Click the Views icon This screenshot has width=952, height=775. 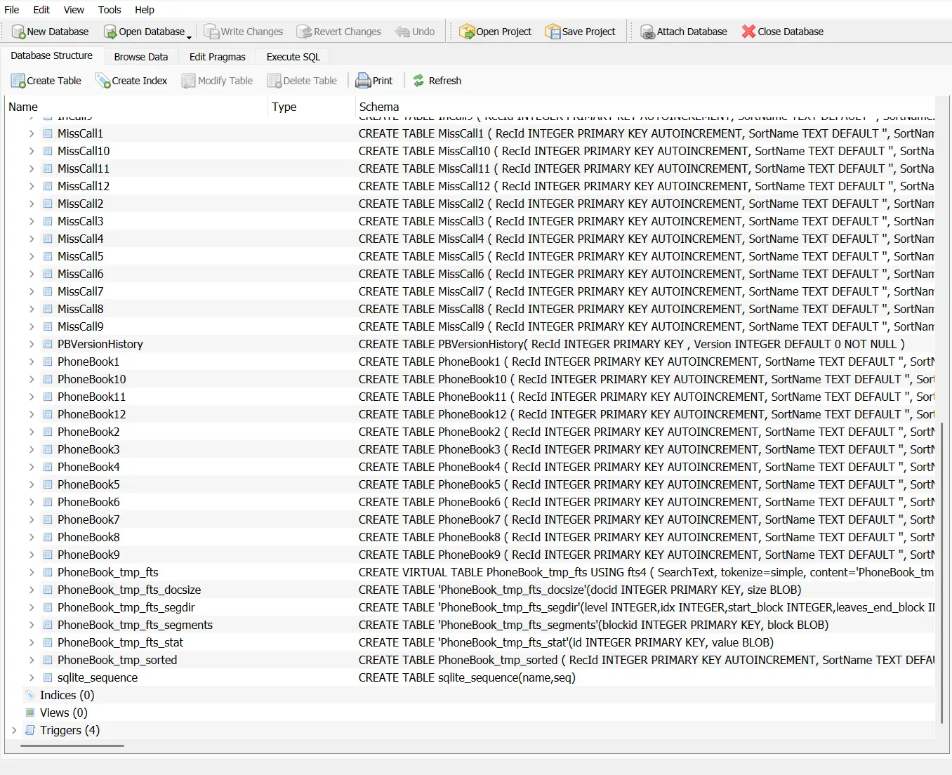point(30,713)
